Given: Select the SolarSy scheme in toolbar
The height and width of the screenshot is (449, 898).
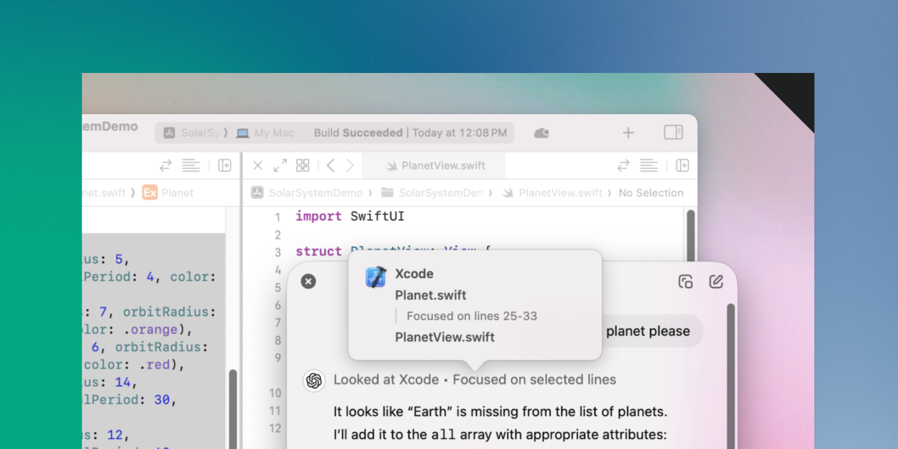Looking at the screenshot, I should pyautogui.click(x=191, y=133).
